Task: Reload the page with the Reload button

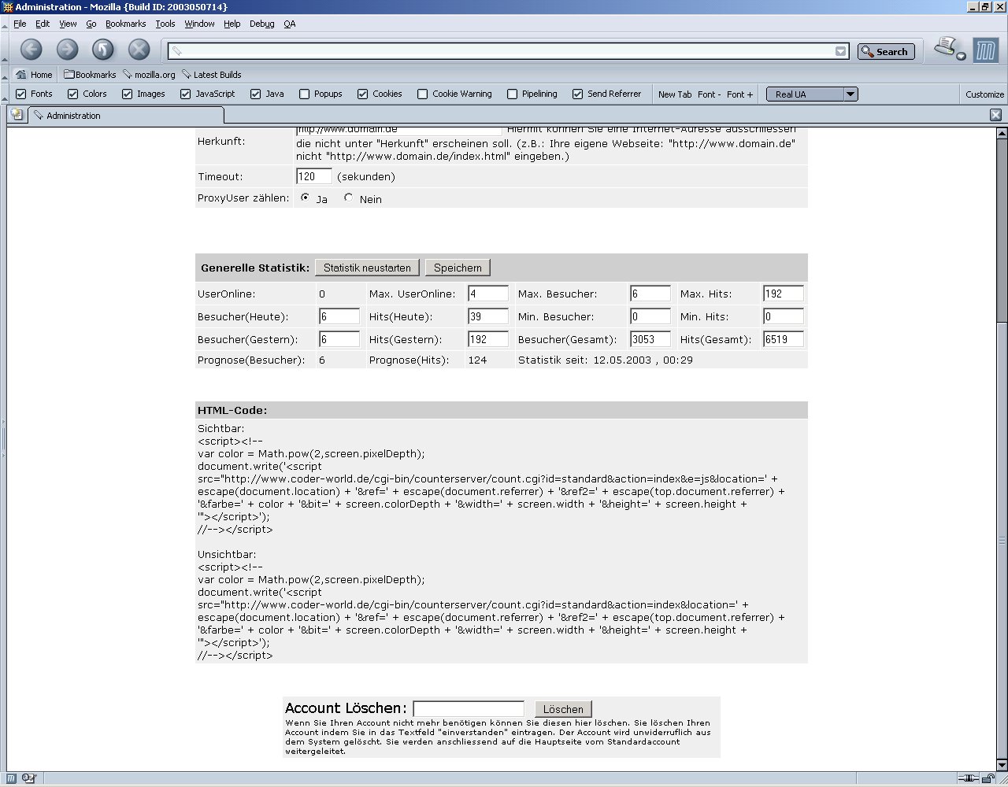Action: pos(103,50)
